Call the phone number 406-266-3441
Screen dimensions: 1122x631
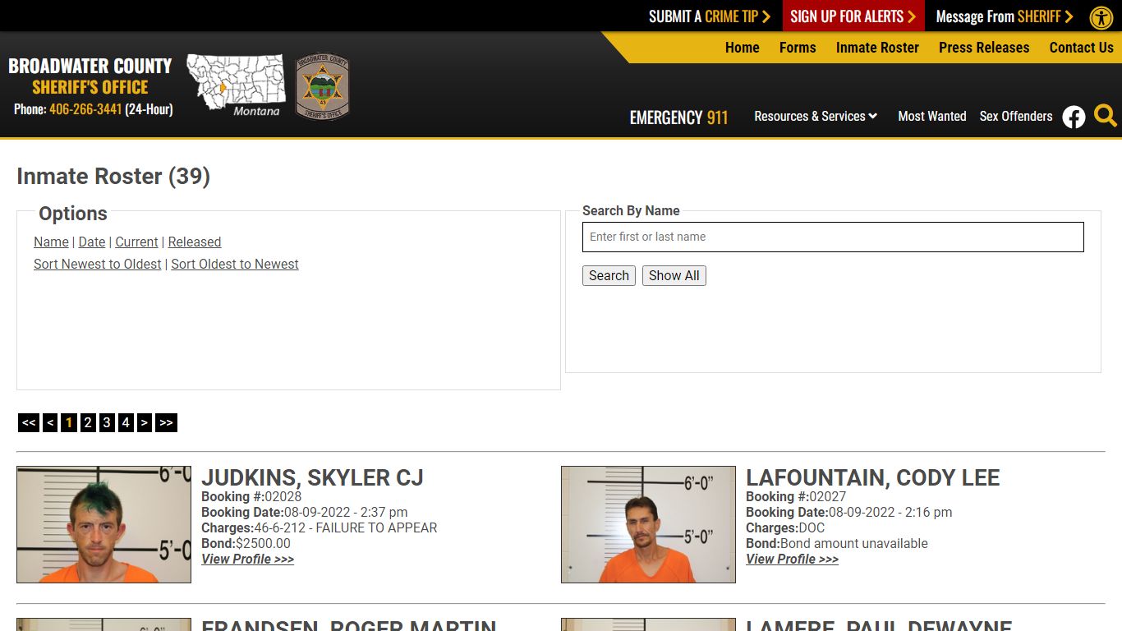pyautogui.click(x=85, y=109)
